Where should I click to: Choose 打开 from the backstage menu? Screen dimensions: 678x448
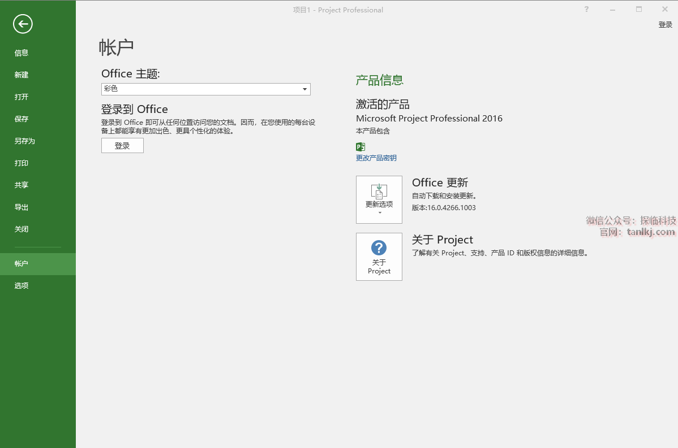click(x=22, y=97)
